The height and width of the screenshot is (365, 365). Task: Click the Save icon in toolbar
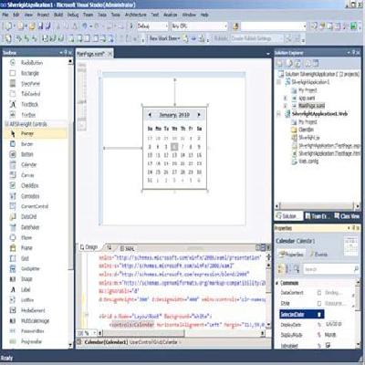pos(41,26)
